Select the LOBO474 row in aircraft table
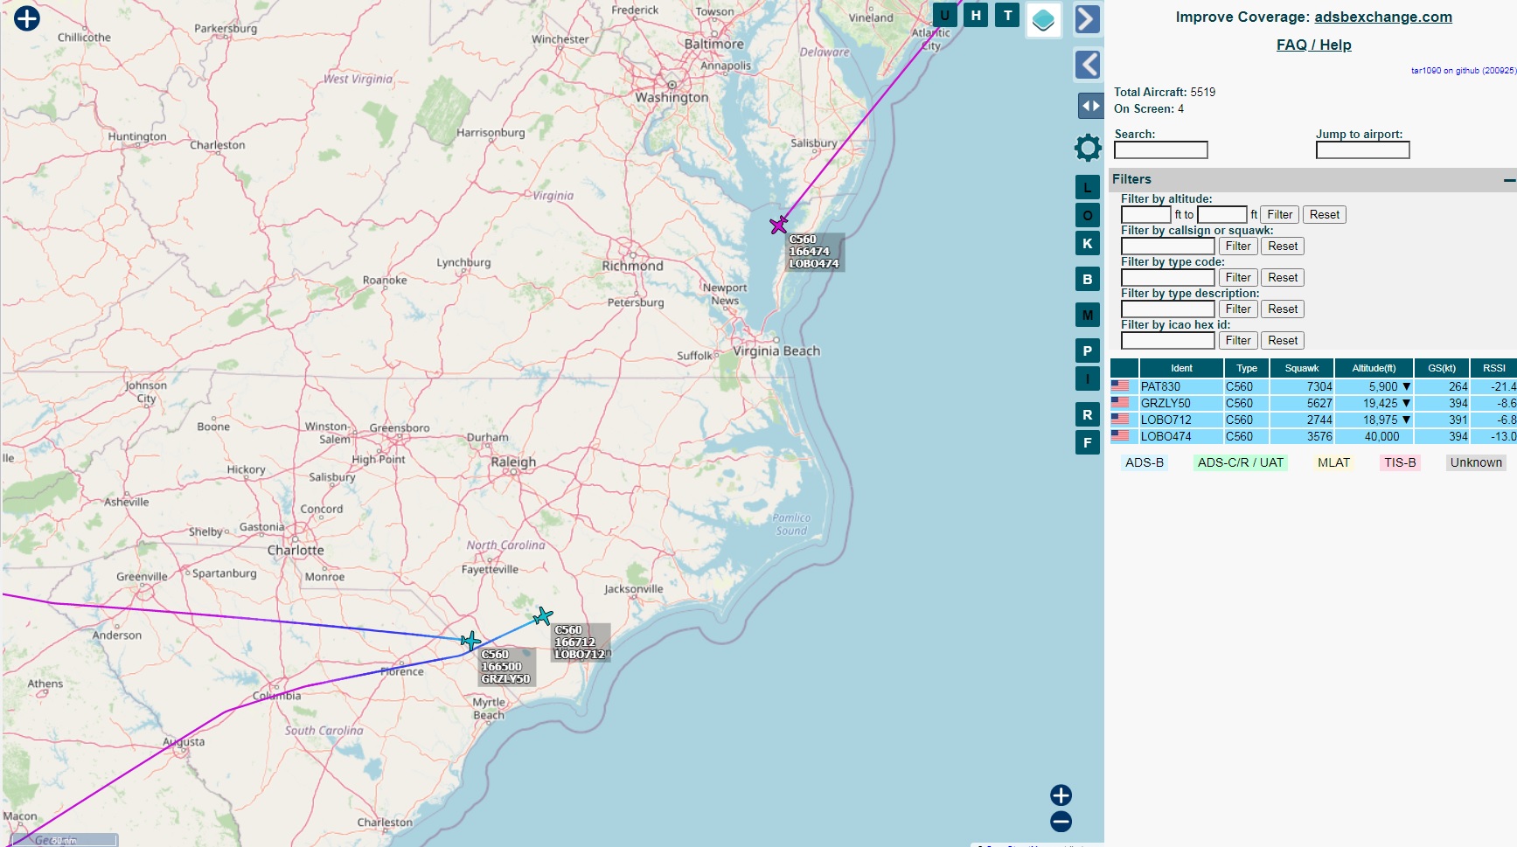Image resolution: width=1517 pixels, height=847 pixels. click(x=1313, y=436)
